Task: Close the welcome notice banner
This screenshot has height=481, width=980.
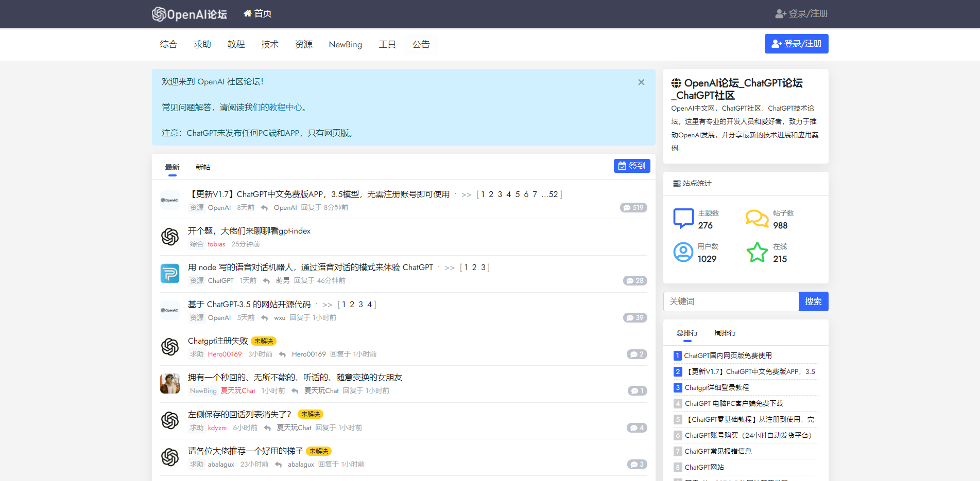Action: pos(641,82)
